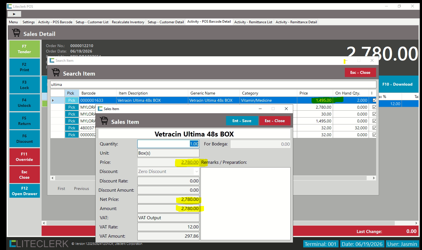Sort by Generic Name column header
422x250 pixels.
point(214,93)
